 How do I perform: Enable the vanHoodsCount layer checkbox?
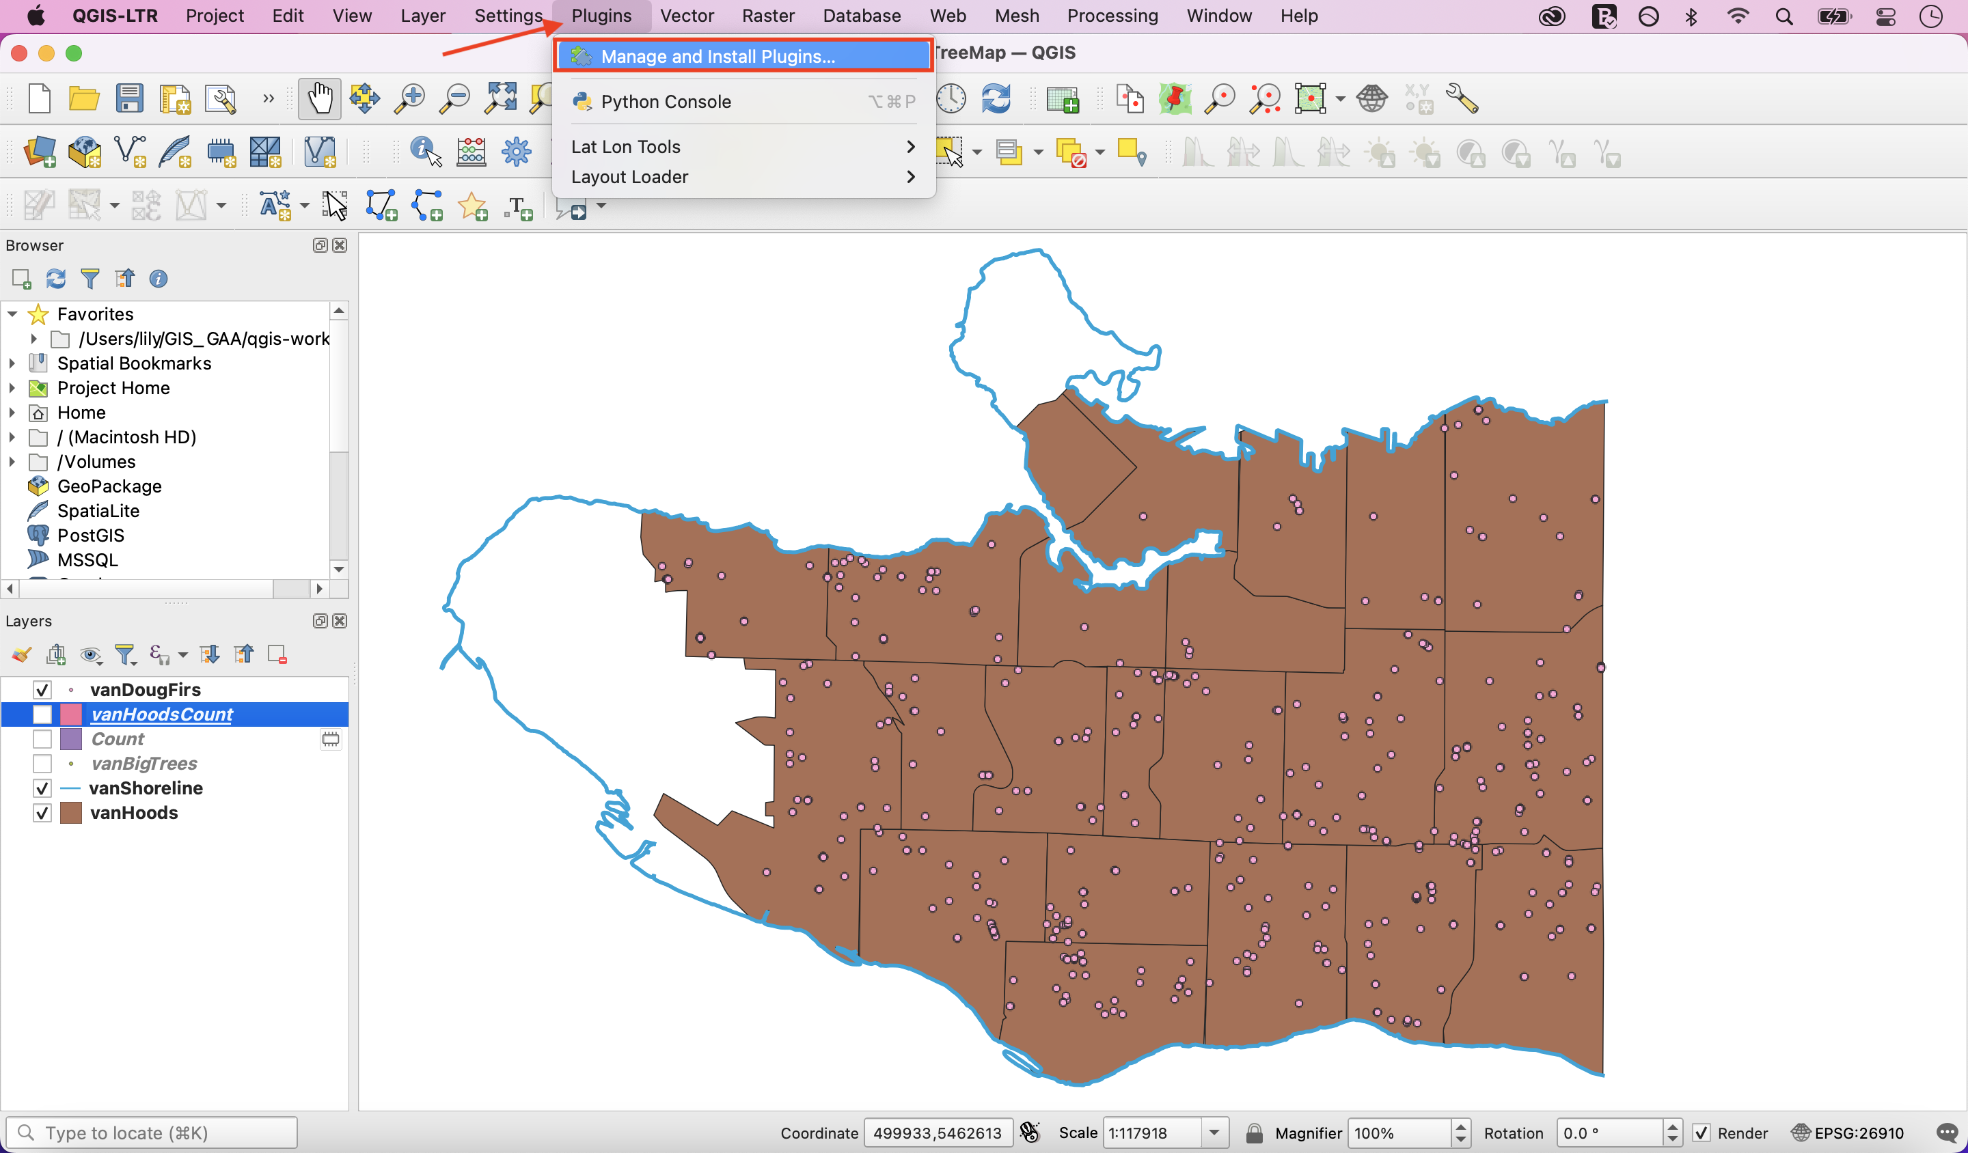(42, 714)
